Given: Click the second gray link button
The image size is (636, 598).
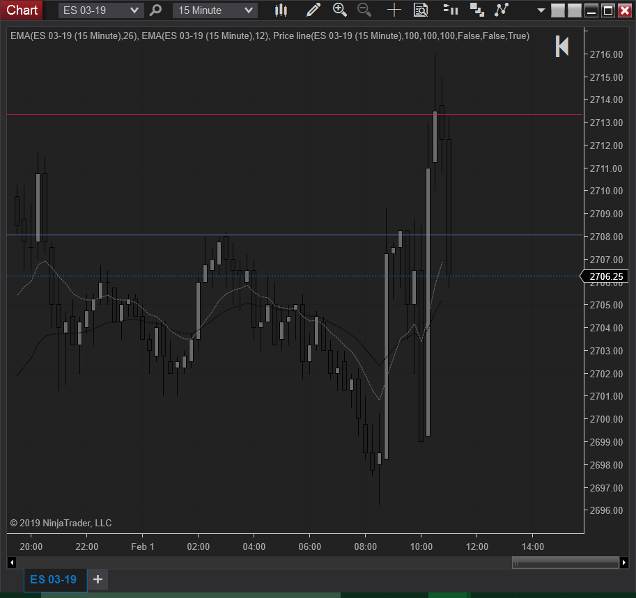Looking at the screenshot, I should coord(574,10).
